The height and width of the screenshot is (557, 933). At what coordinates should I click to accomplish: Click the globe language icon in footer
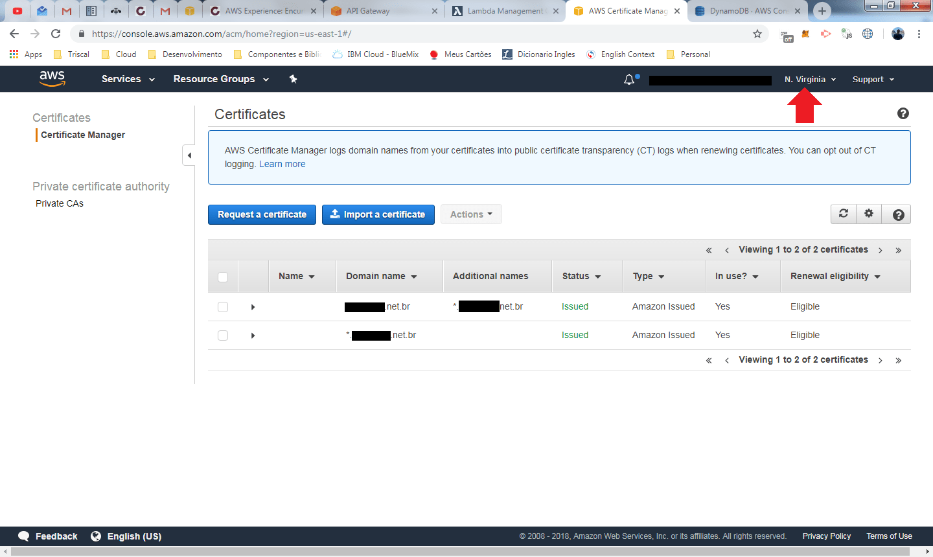pyautogui.click(x=96, y=536)
